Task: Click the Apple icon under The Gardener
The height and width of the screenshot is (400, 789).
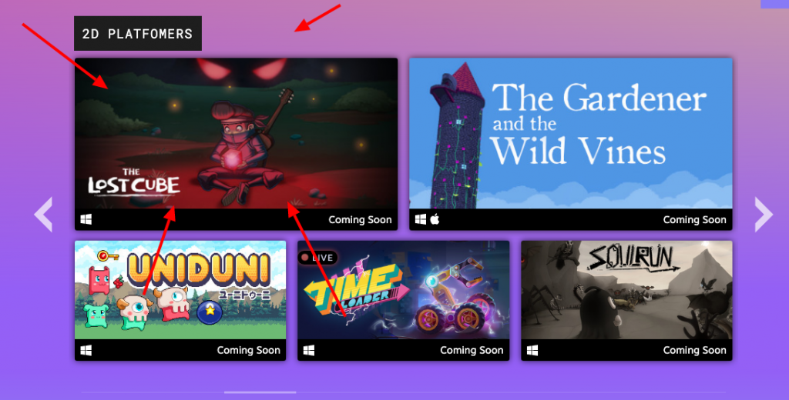Action: pos(435,219)
